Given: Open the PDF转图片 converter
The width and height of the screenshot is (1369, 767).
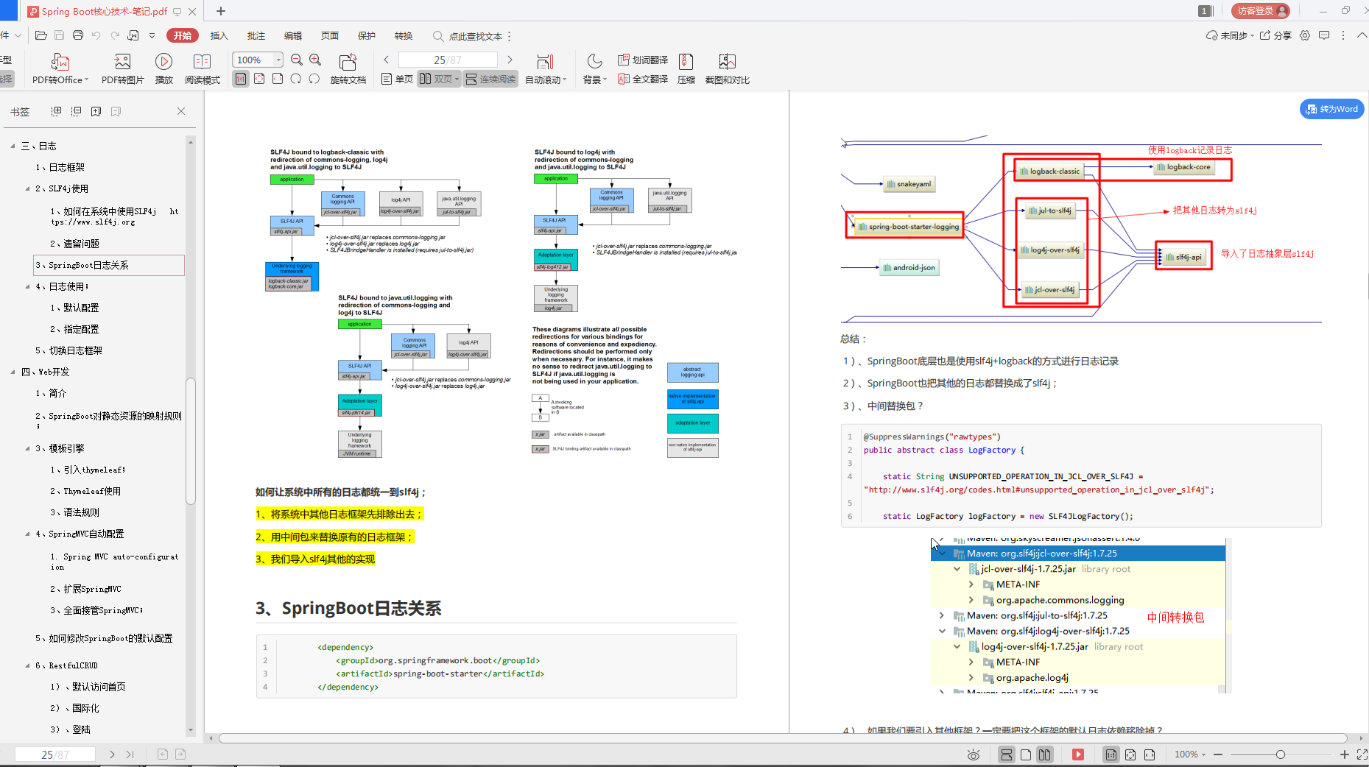Looking at the screenshot, I should (x=122, y=69).
